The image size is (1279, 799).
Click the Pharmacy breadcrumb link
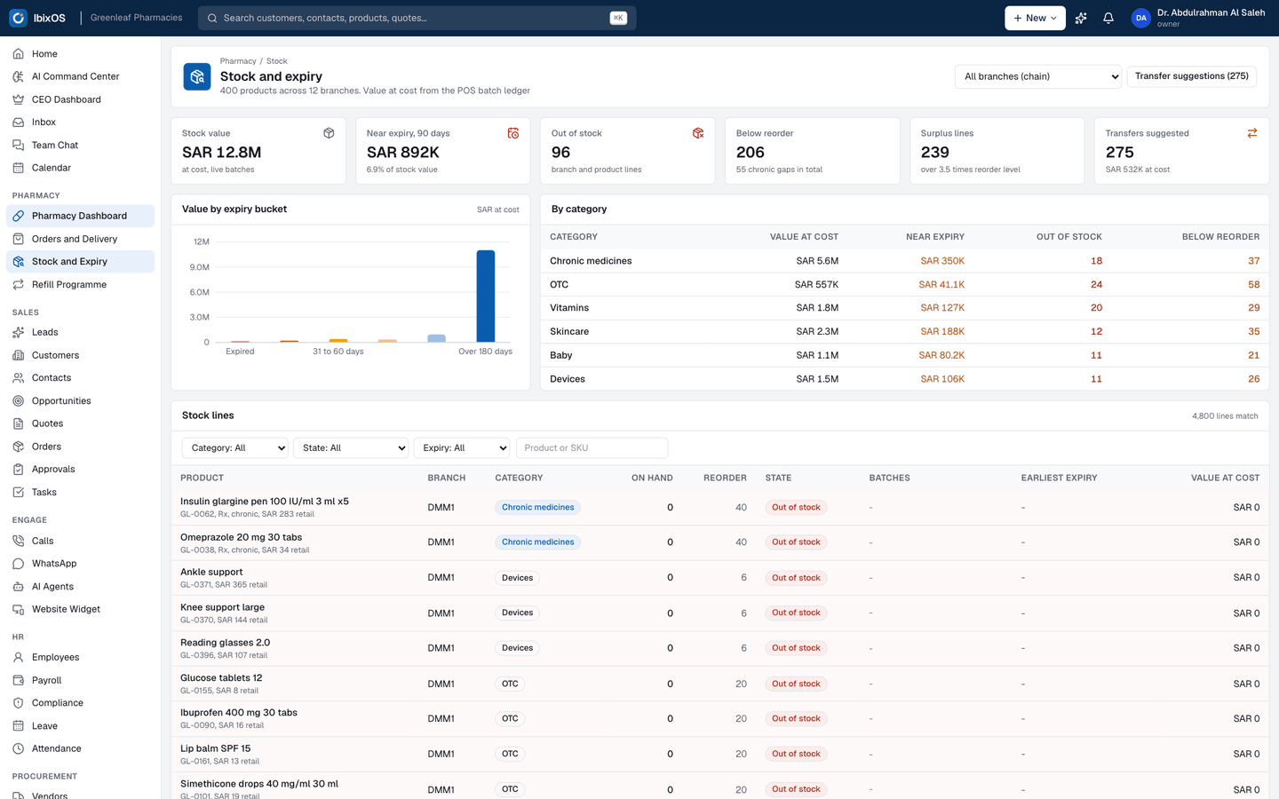click(238, 61)
